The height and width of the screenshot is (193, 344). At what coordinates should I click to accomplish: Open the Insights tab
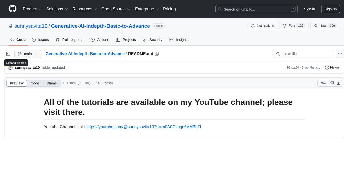click(x=179, y=40)
